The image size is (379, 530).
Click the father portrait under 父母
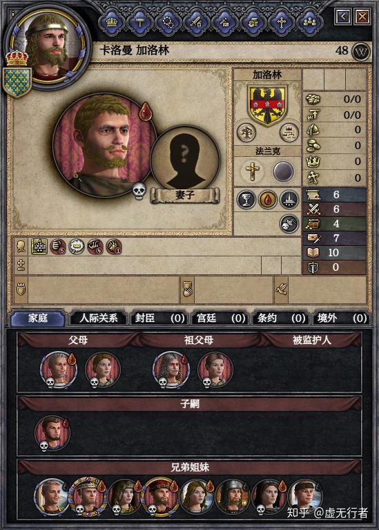59,369
